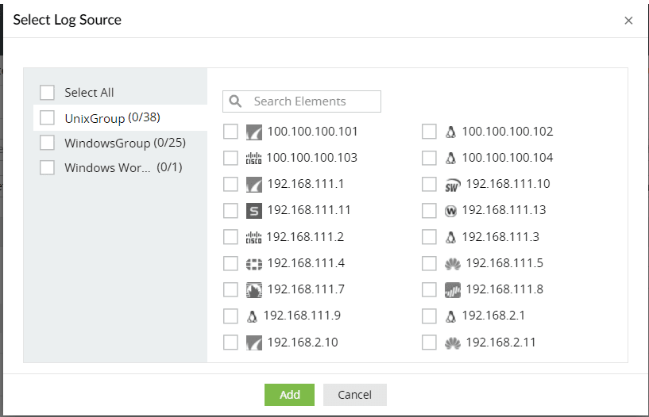Select the checkbox for 192.168.111.9

pos(230,316)
